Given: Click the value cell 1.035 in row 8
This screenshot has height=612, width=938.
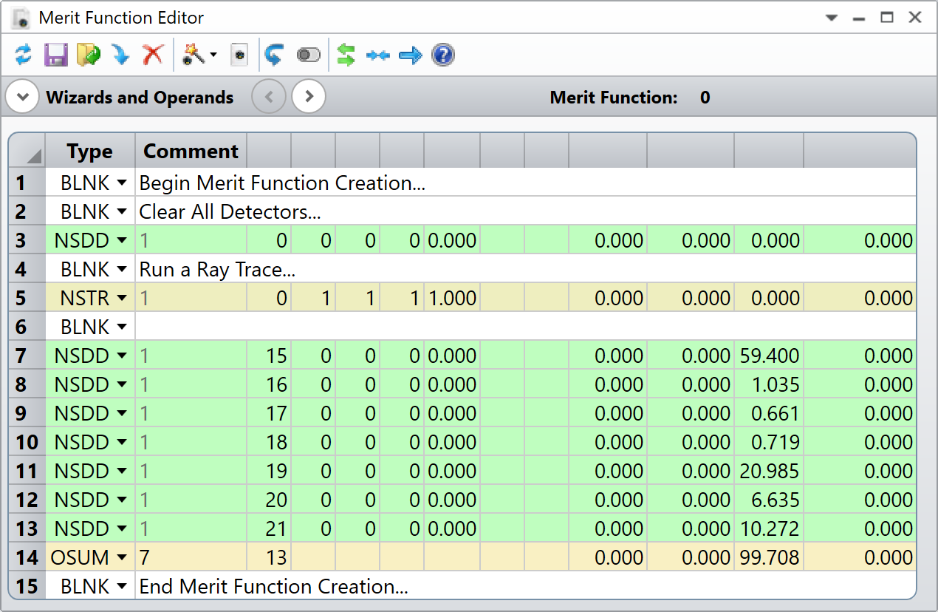Looking at the screenshot, I should click(769, 384).
